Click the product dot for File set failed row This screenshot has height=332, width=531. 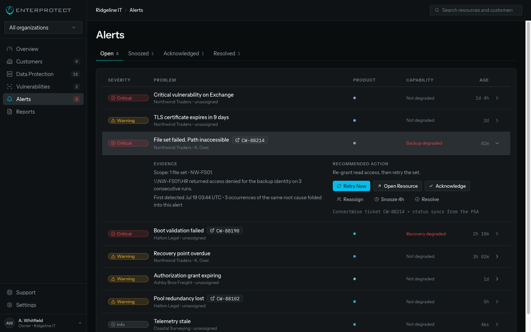click(354, 143)
